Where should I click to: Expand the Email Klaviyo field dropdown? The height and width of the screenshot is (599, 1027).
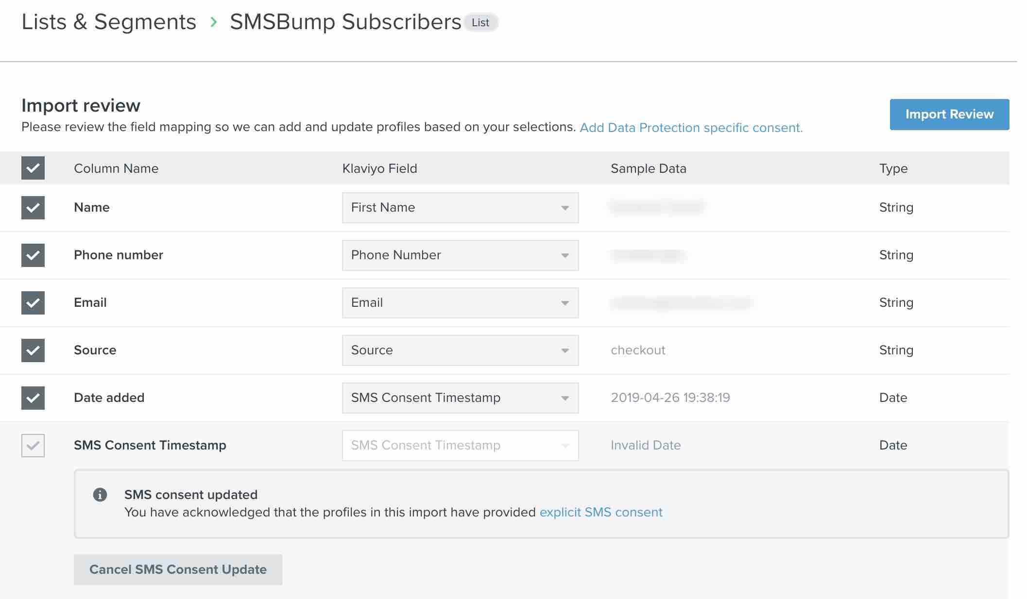564,303
